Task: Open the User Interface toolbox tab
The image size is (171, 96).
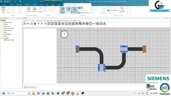Action: click(x=57, y=21)
